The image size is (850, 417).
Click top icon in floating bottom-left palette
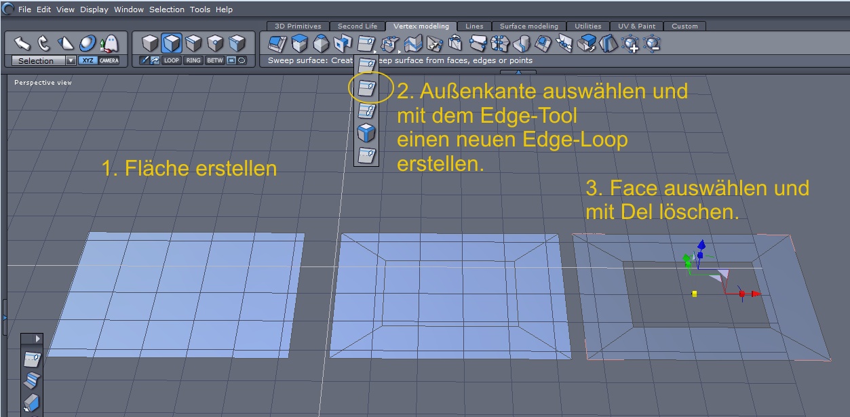click(x=32, y=358)
